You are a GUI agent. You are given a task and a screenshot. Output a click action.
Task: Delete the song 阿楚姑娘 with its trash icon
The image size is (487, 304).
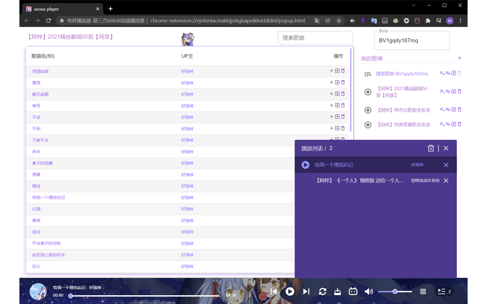(x=343, y=71)
